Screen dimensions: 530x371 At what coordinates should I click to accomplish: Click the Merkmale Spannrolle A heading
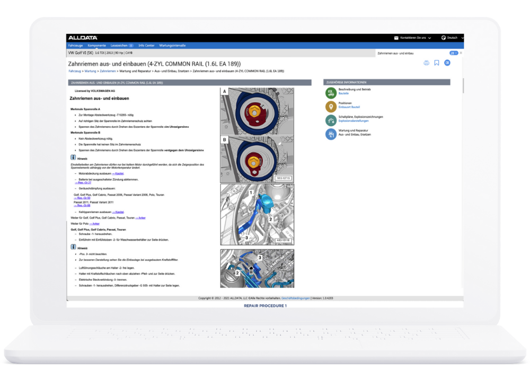tap(85, 109)
